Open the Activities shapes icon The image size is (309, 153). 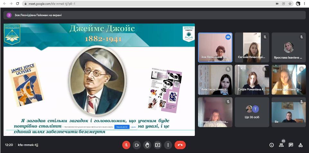(301, 145)
